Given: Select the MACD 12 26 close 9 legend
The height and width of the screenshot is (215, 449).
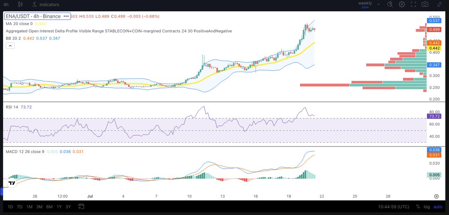Looking at the screenshot, I should pos(25,152).
